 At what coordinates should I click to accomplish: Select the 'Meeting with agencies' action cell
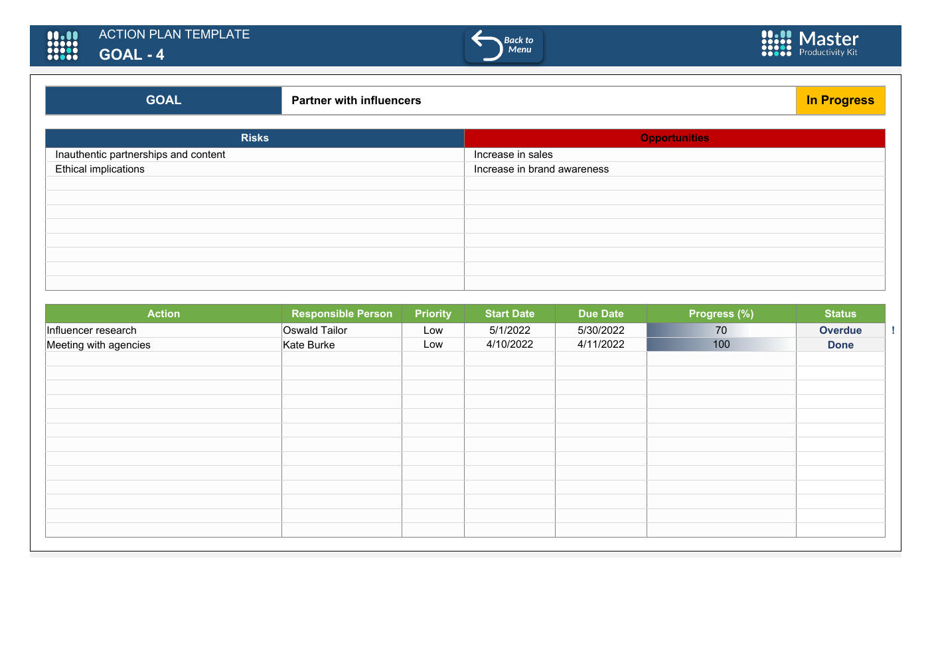[x=164, y=344]
